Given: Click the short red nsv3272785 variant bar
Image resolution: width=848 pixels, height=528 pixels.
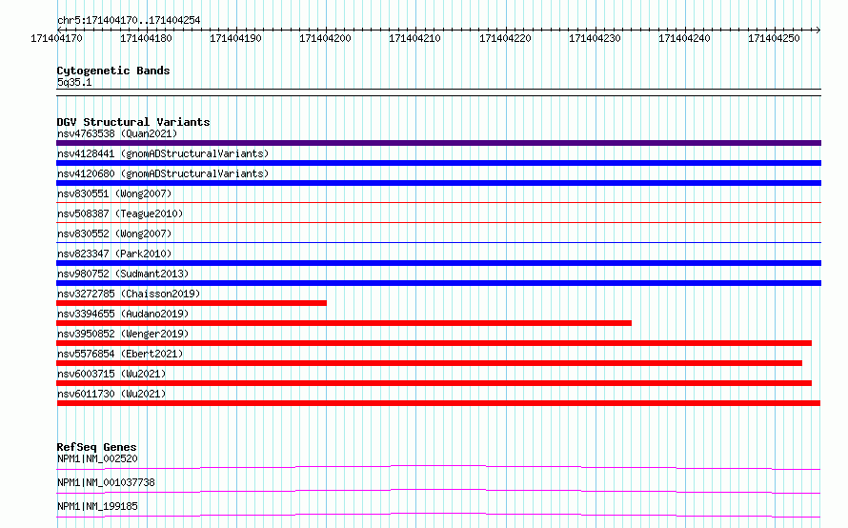Looking at the screenshot, I should (x=192, y=303).
